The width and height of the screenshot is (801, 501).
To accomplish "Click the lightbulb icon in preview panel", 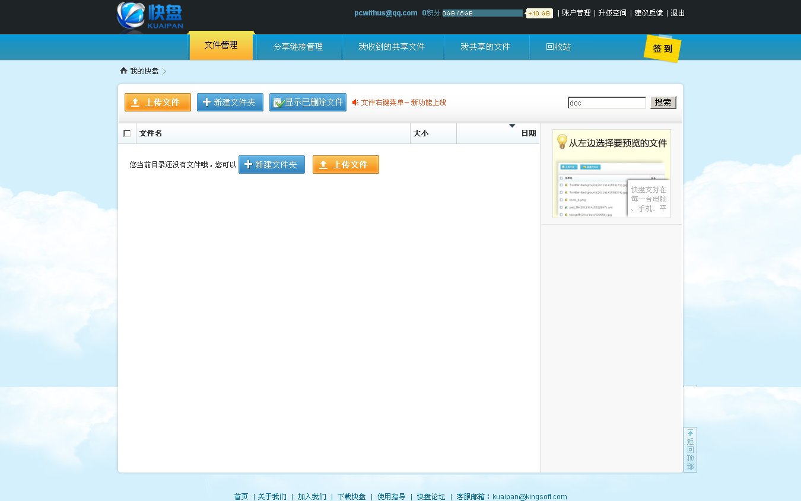I will tap(562, 142).
